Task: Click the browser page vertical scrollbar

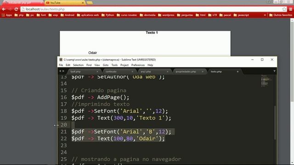Action: [x=292, y=62]
